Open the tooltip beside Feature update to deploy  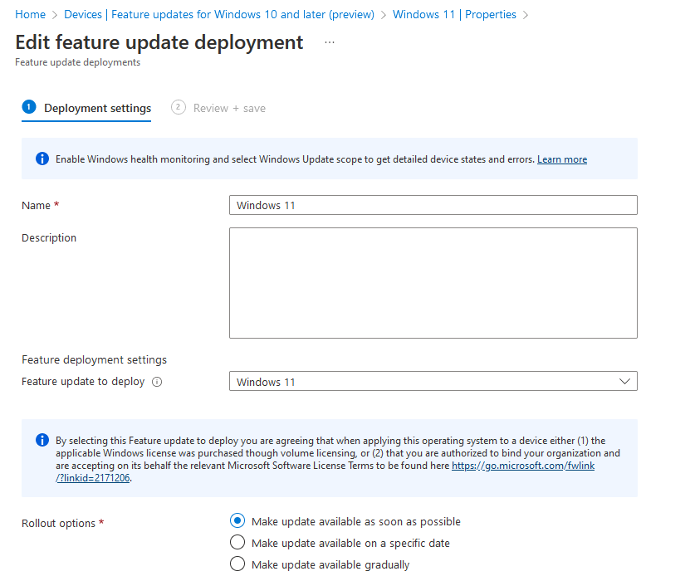(158, 382)
